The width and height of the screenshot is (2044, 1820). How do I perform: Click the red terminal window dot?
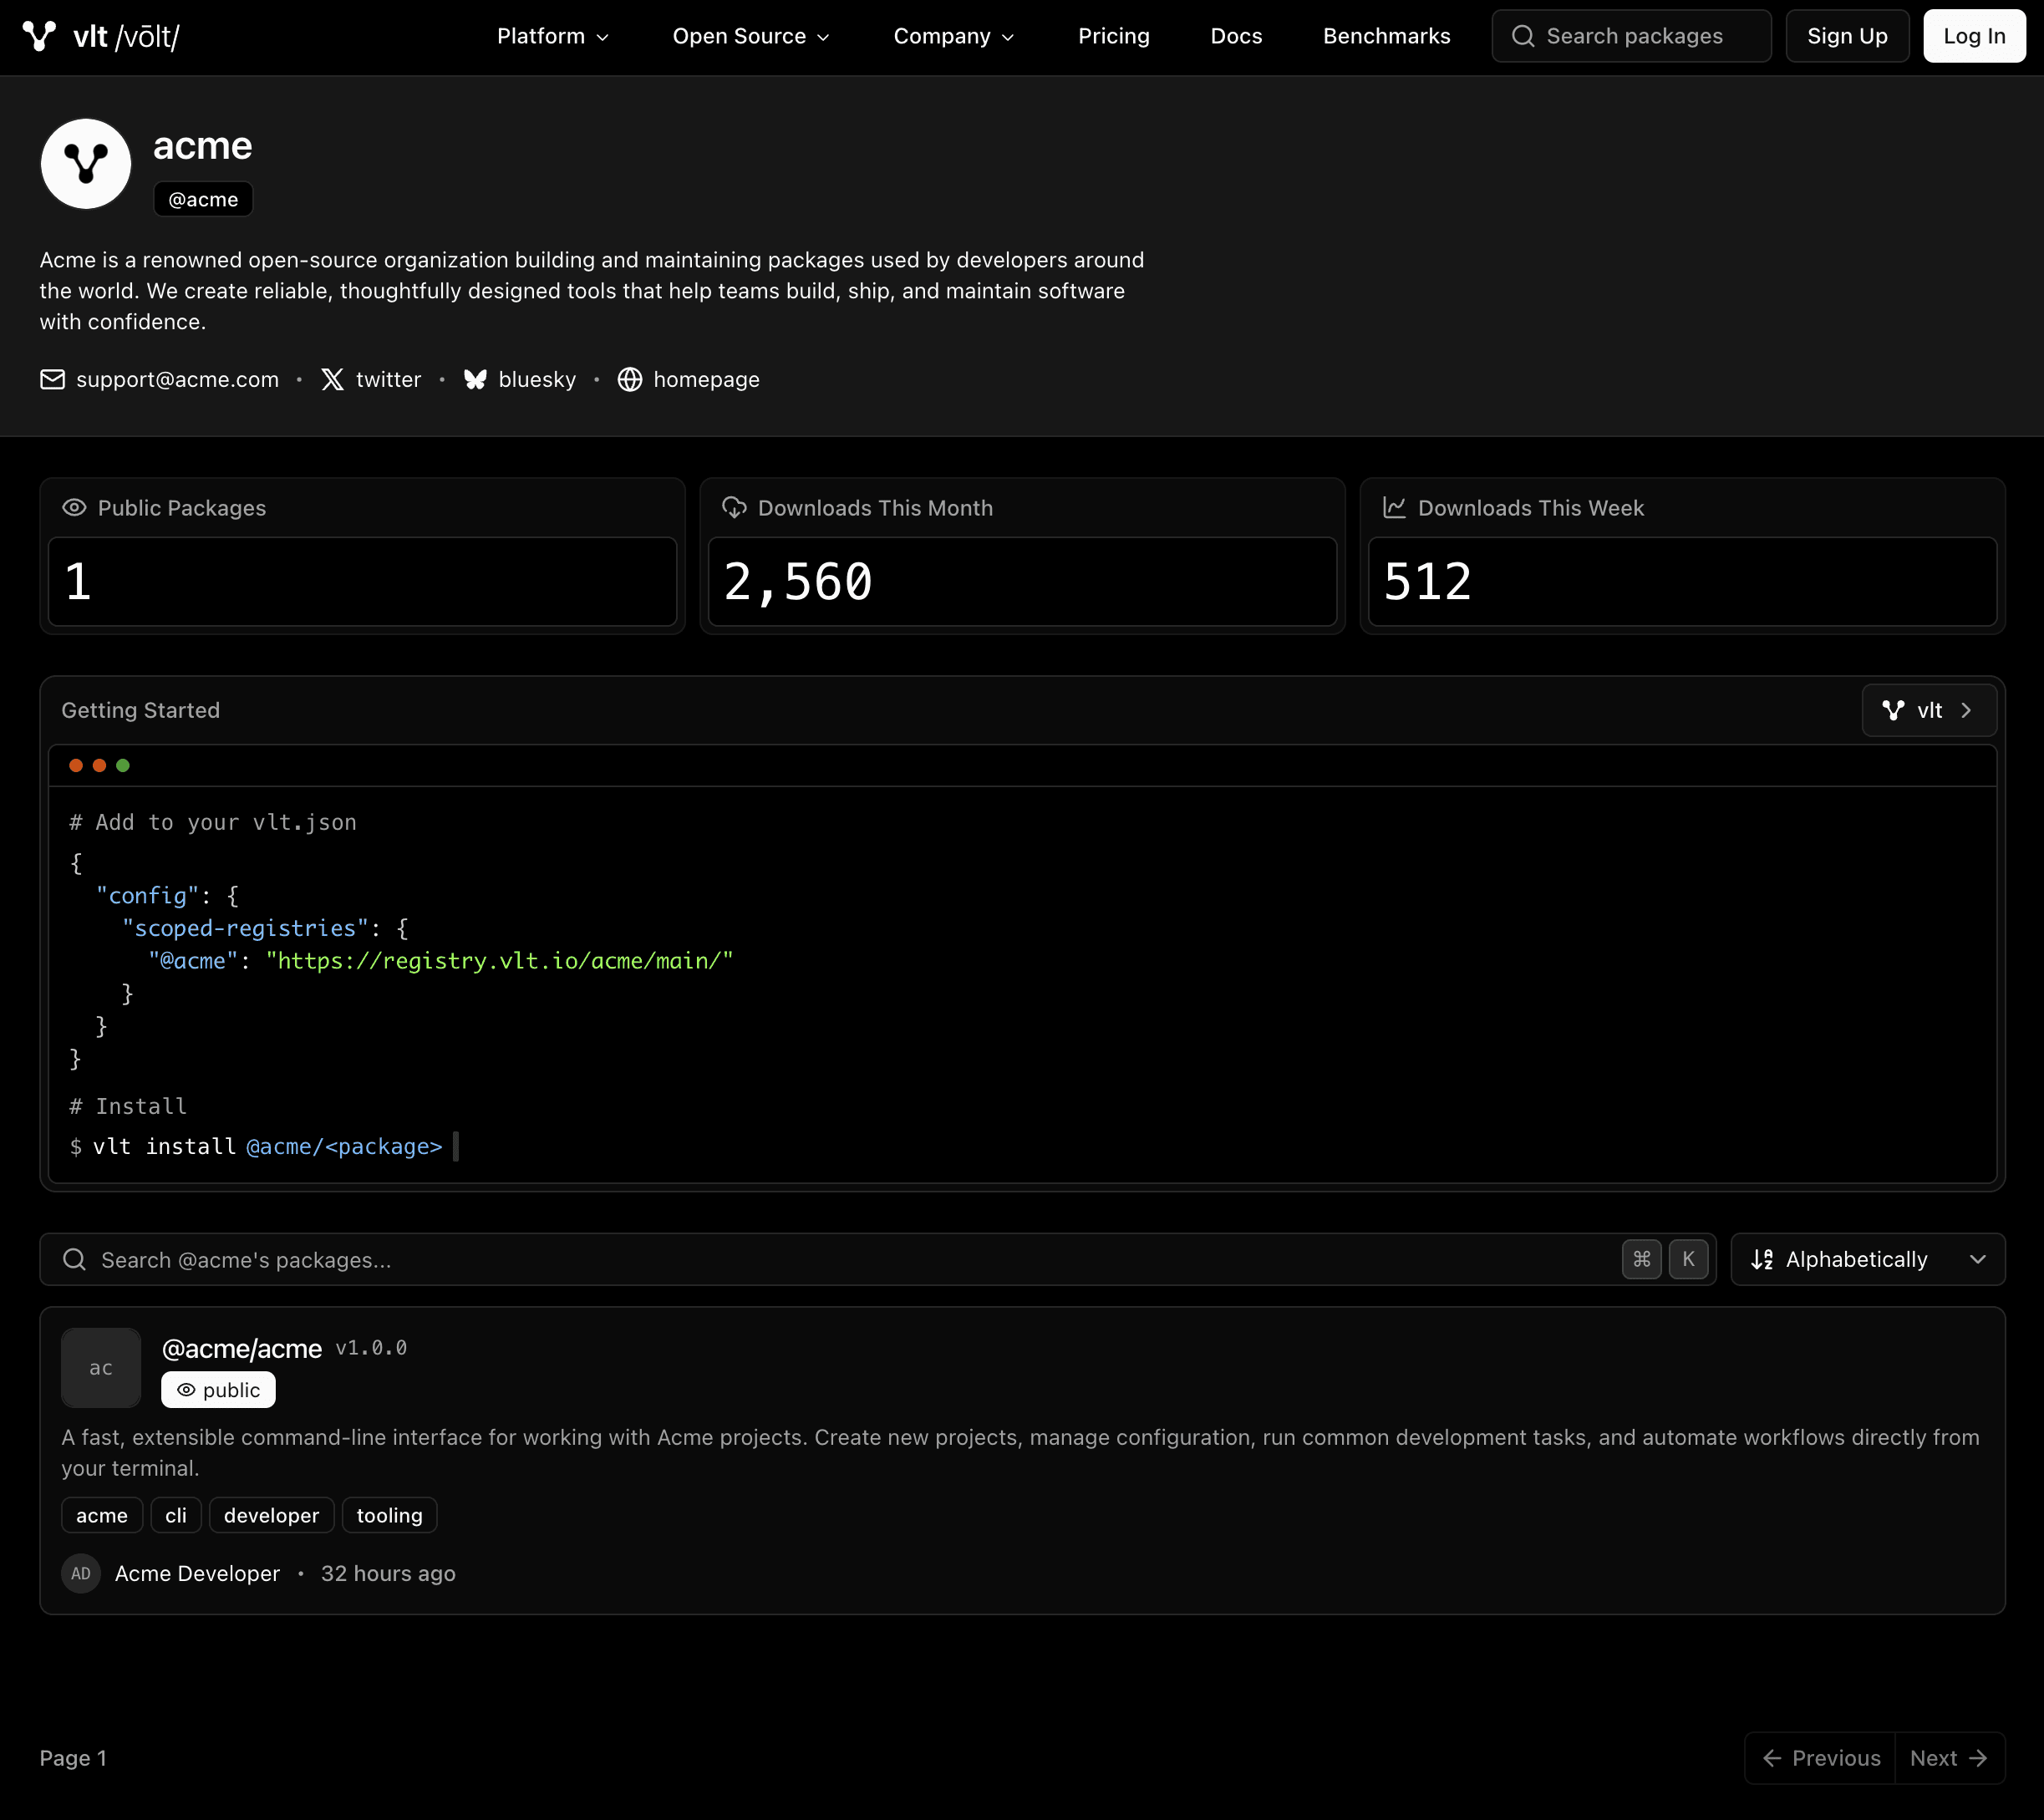(76, 766)
